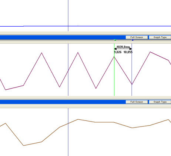Image resolution: width=171 pixels, height=156 pixels.
Task: Open Graph Type for brown graph panel
Action: coord(160,102)
